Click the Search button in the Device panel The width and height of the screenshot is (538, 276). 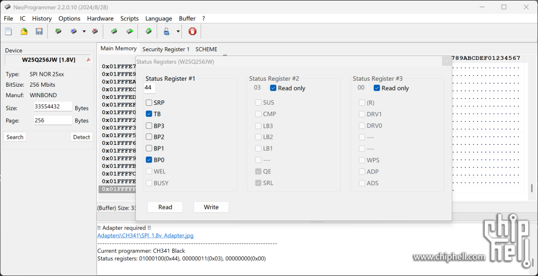click(15, 137)
